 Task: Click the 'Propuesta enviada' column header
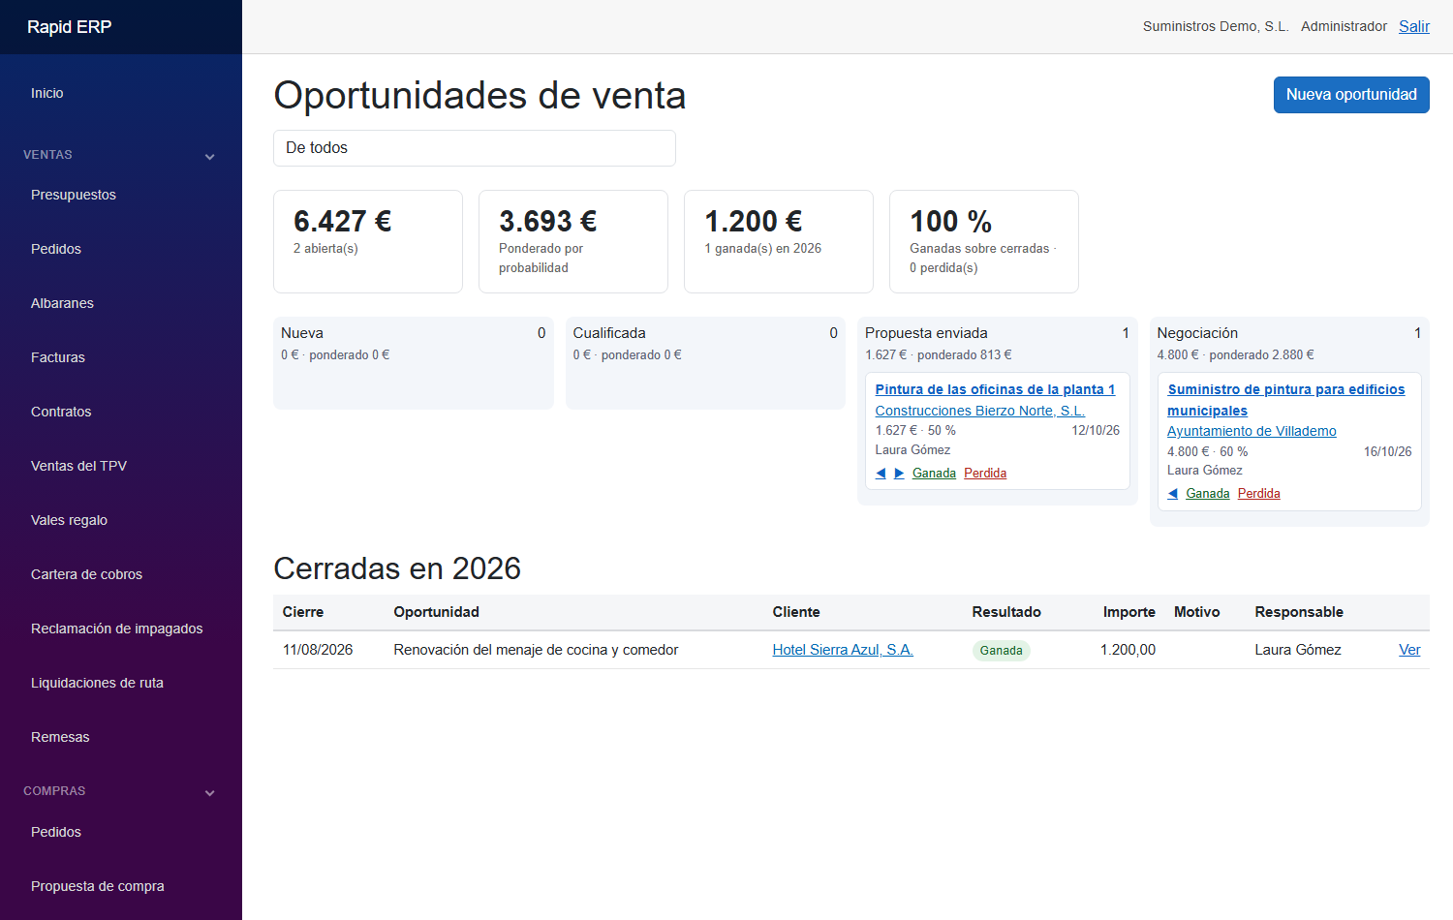pos(926,333)
